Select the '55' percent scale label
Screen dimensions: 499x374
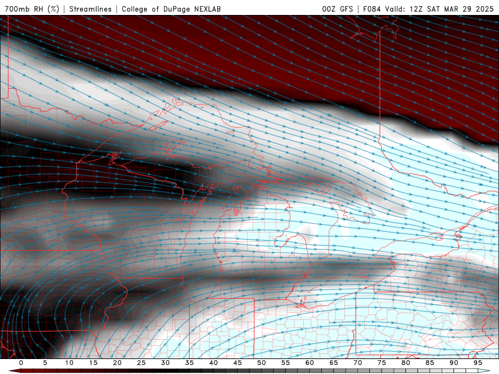286,363
